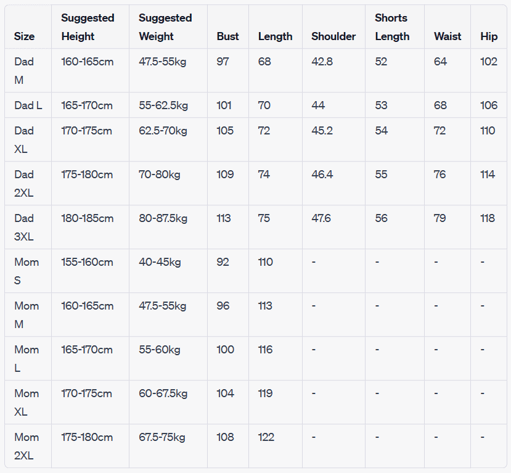Select the waist value 79
Image resolution: width=511 pixels, height=473 pixels.
(x=439, y=218)
